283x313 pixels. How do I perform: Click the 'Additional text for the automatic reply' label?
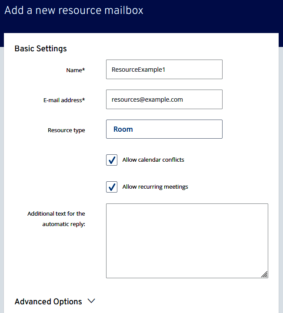(57, 219)
